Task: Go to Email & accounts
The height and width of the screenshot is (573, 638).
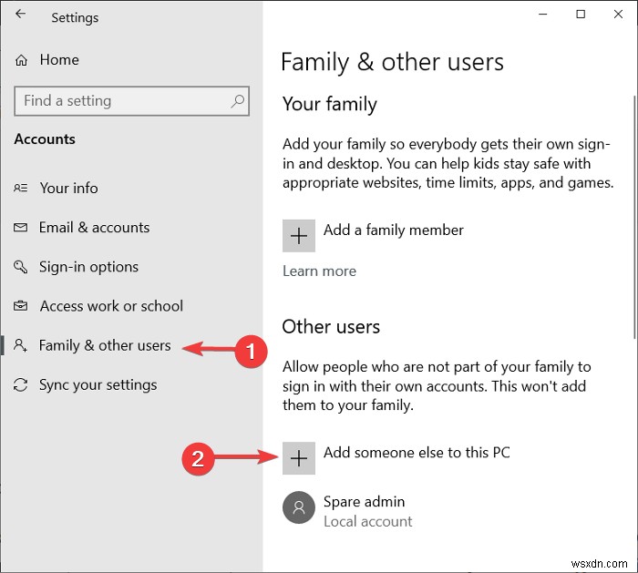Action: (95, 228)
